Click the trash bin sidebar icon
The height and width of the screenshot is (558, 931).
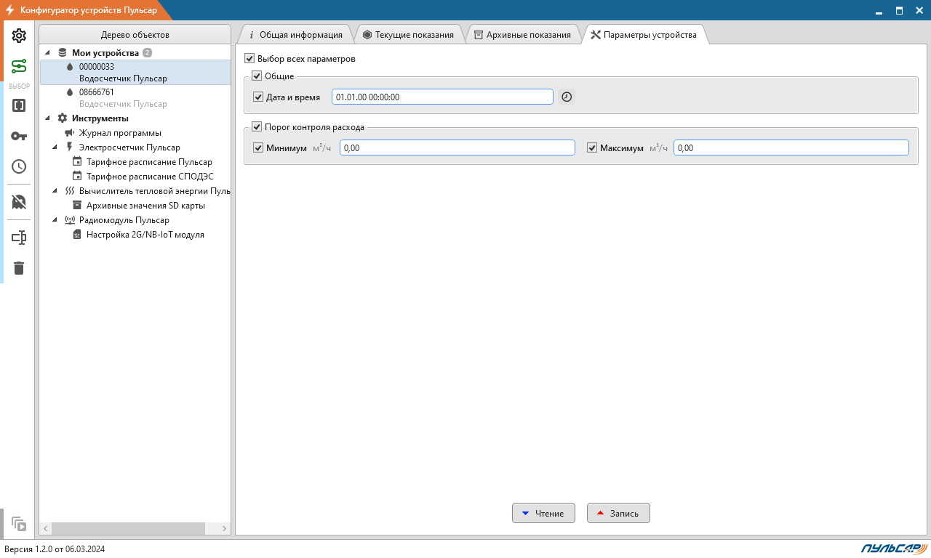[x=19, y=268]
